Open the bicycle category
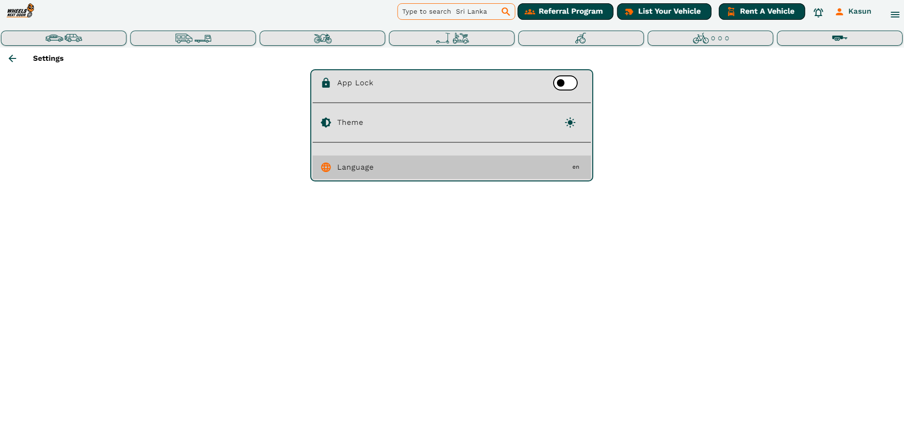Viewport: 904px width, 426px height. coord(701,38)
